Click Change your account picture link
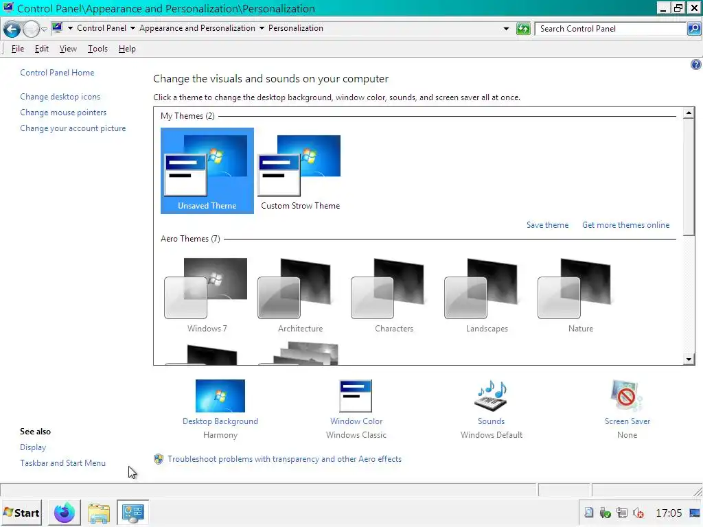The image size is (703, 527). coord(73,128)
